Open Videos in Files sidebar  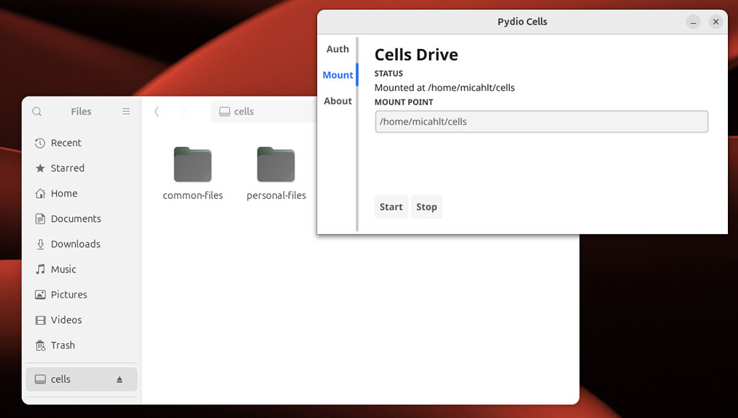point(81,320)
